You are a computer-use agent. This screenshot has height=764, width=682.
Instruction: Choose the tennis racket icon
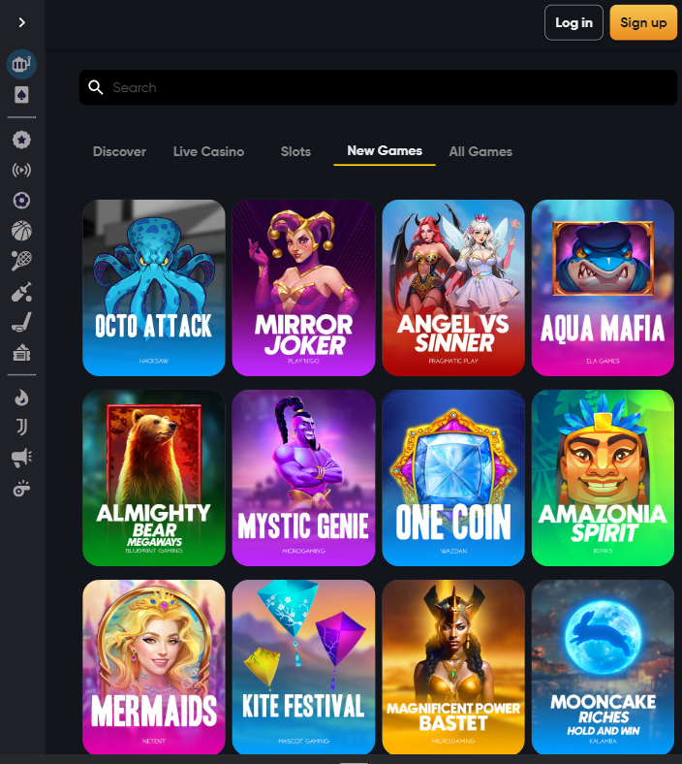click(x=21, y=261)
